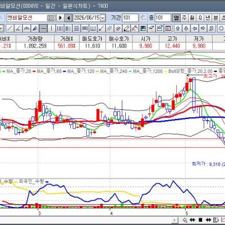Screen dimensions: 225x225
Task: Open the color palette tool icon
Action: 143,28
